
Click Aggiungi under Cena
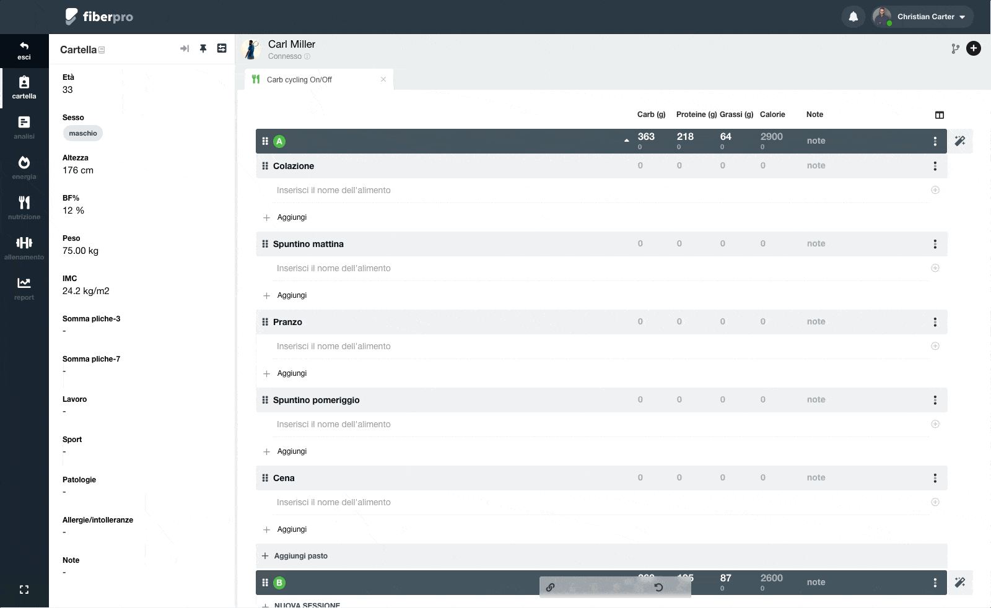pyautogui.click(x=285, y=529)
